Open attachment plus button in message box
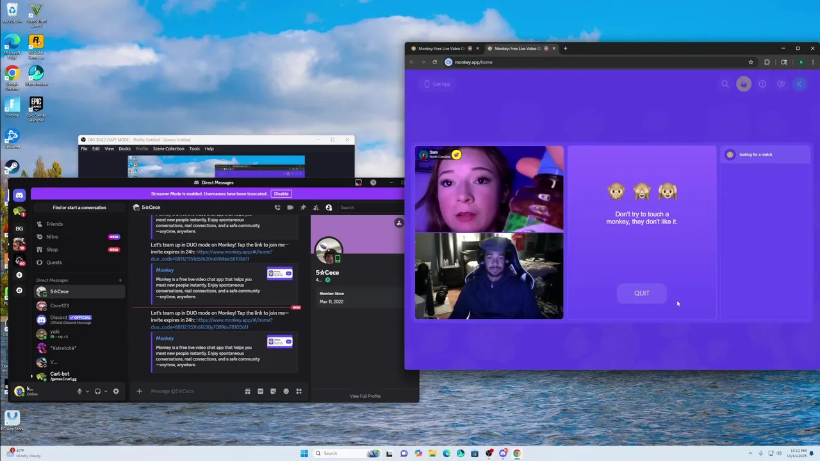The image size is (820, 461). click(x=139, y=391)
